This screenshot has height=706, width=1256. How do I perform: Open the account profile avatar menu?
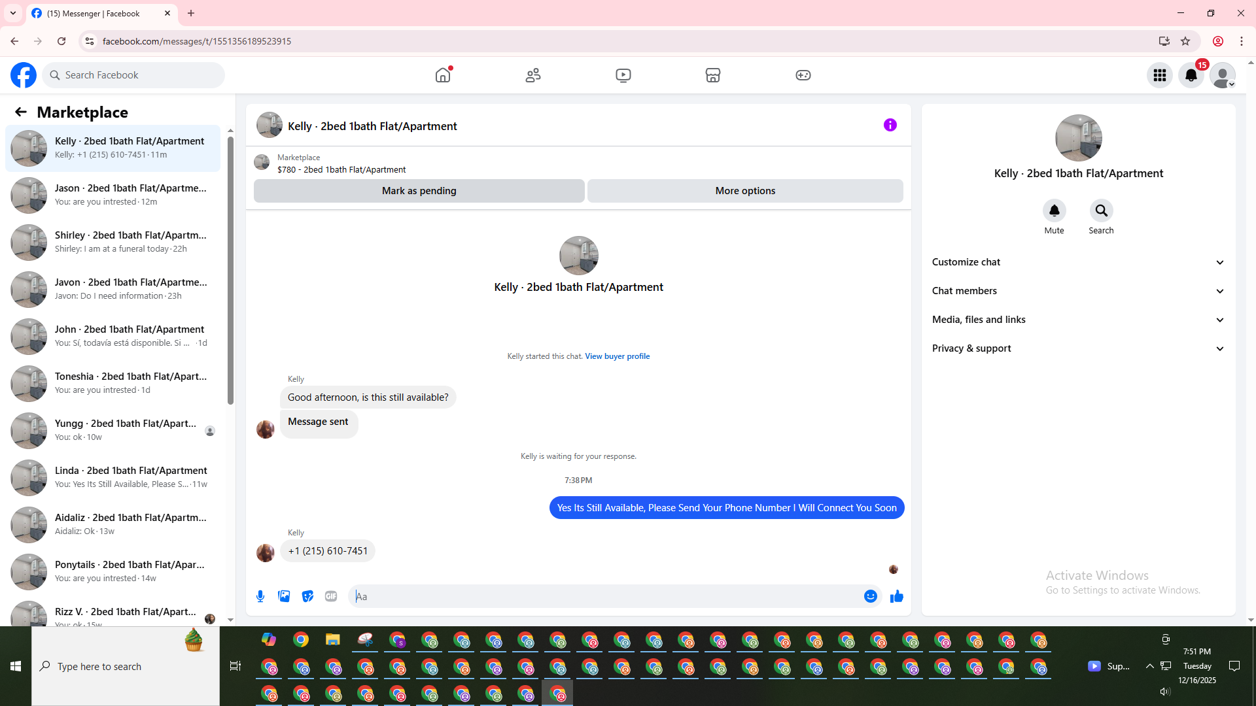click(x=1223, y=75)
